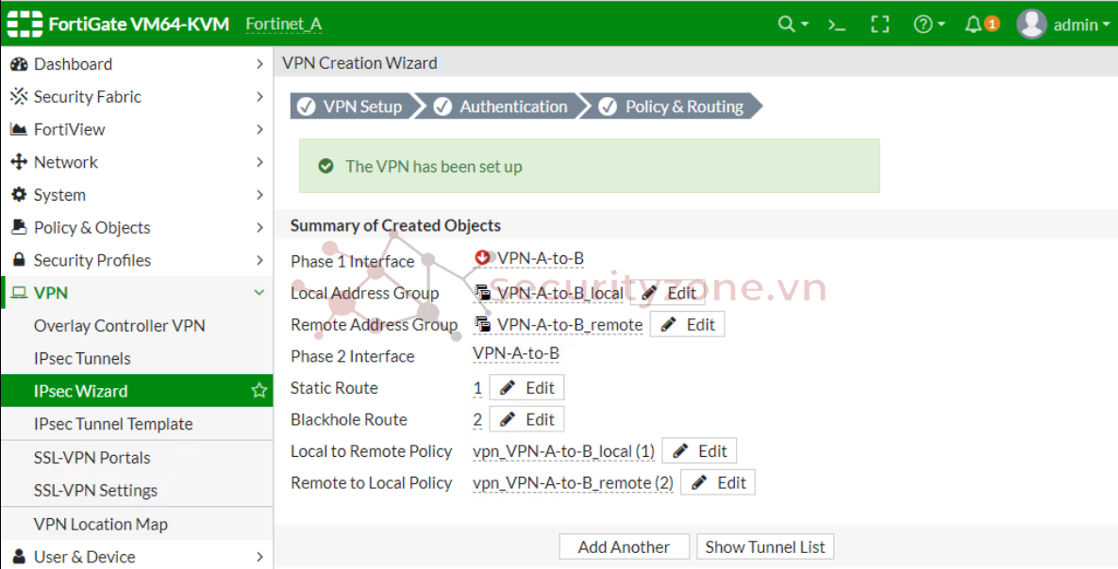Click the FortiGate logo icon
1118x569 pixels.
25,24
